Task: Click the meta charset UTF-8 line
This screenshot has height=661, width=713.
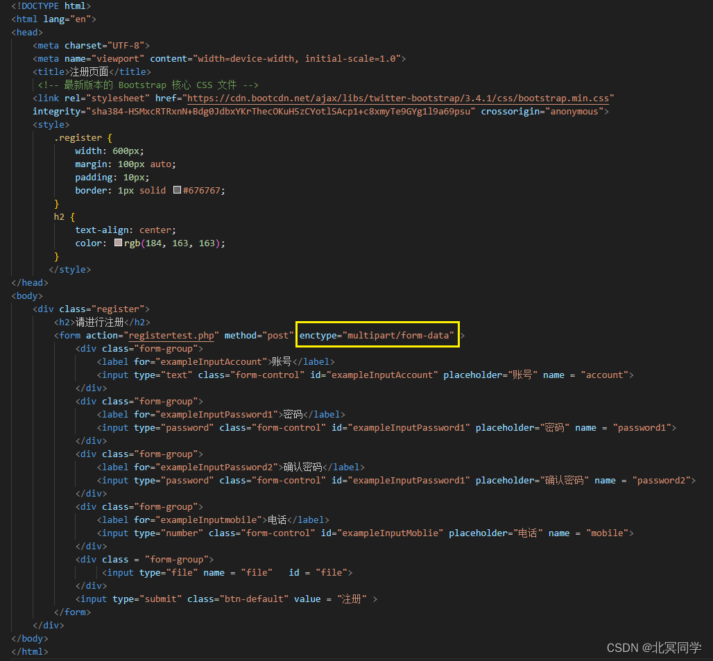Action: 91,46
